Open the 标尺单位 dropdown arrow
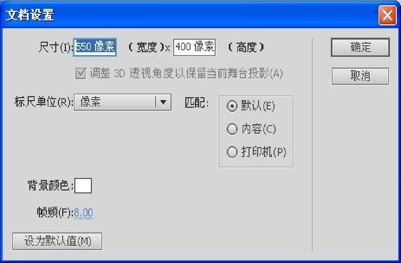Screen dimensions: 401x263 click(x=163, y=103)
